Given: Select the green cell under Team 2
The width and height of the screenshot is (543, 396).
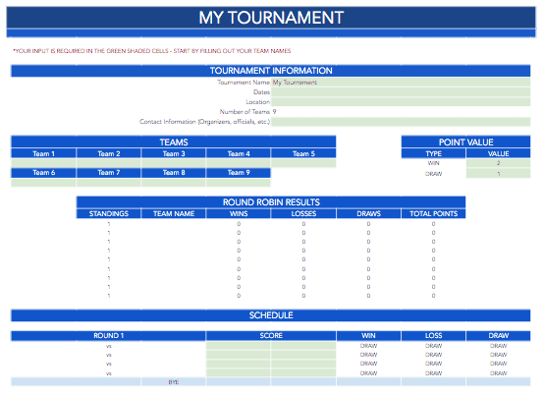Looking at the screenshot, I should click(108, 163).
